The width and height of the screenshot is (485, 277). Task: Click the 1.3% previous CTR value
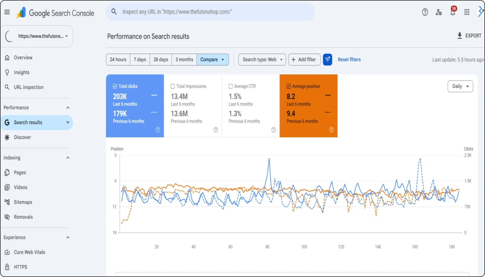click(235, 113)
